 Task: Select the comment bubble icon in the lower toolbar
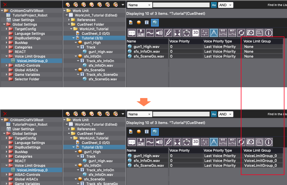point(132,142)
